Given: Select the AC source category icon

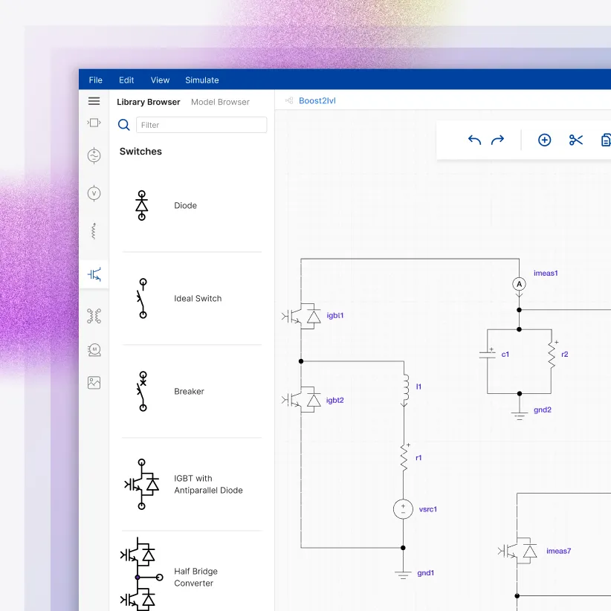Looking at the screenshot, I should tap(94, 156).
